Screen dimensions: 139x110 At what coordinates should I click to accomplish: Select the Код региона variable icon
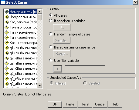tap(7, 22)
